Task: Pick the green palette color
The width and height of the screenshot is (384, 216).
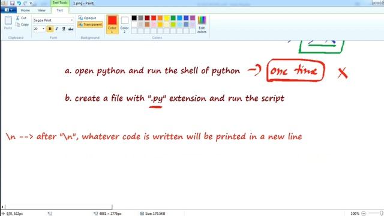Action: tap(173, 18)
